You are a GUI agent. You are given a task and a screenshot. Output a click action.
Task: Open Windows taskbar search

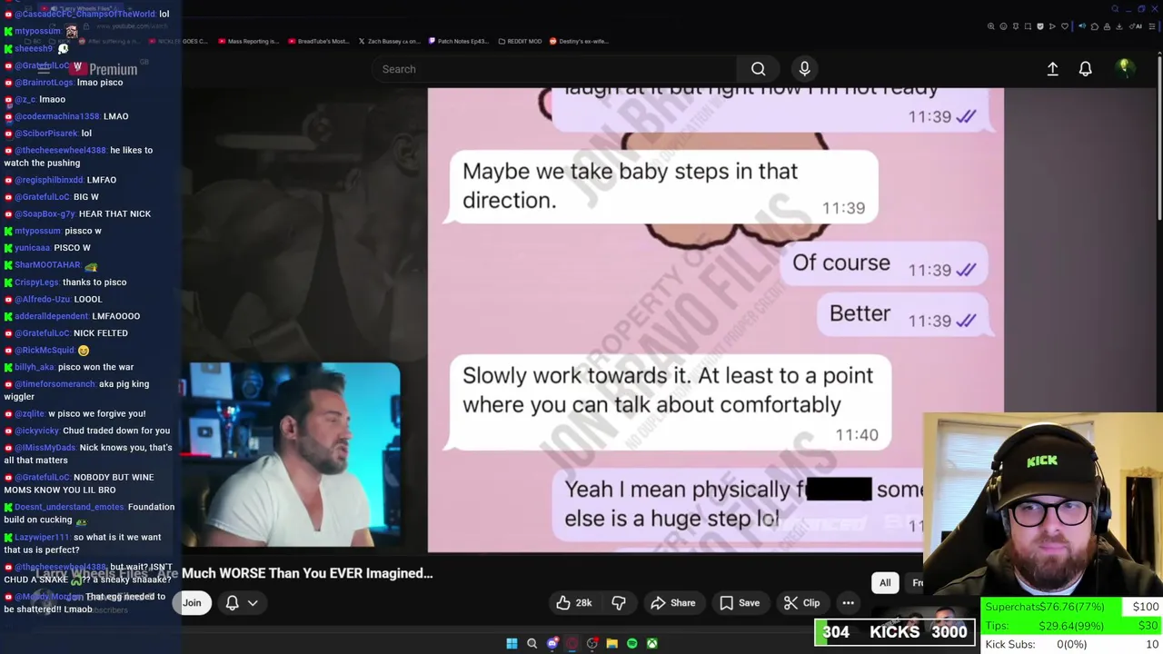[532, 643]
